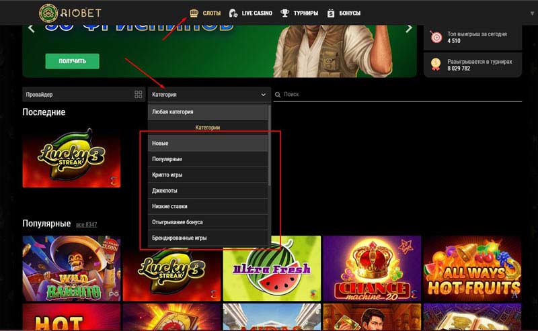Click the Live Casino dealer icon
This screenshot has width=538, height=331.
click(x=233, y=13)
